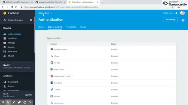This screenshot has width=188, height=105.
Task: Expand the Quality section in sidebar
Action: 17,66
